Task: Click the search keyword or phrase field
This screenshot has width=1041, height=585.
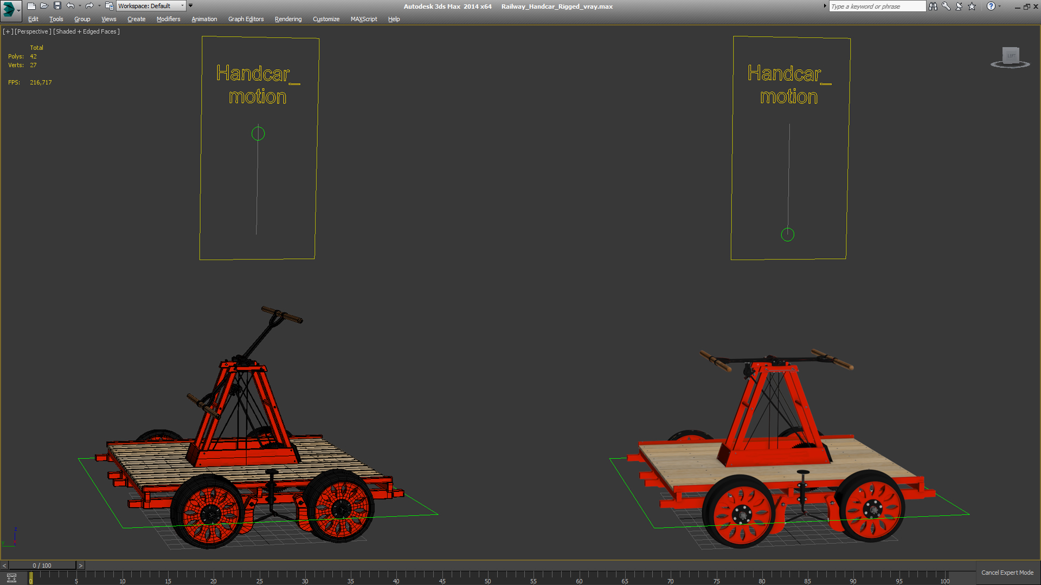Action: coord(877,6)
